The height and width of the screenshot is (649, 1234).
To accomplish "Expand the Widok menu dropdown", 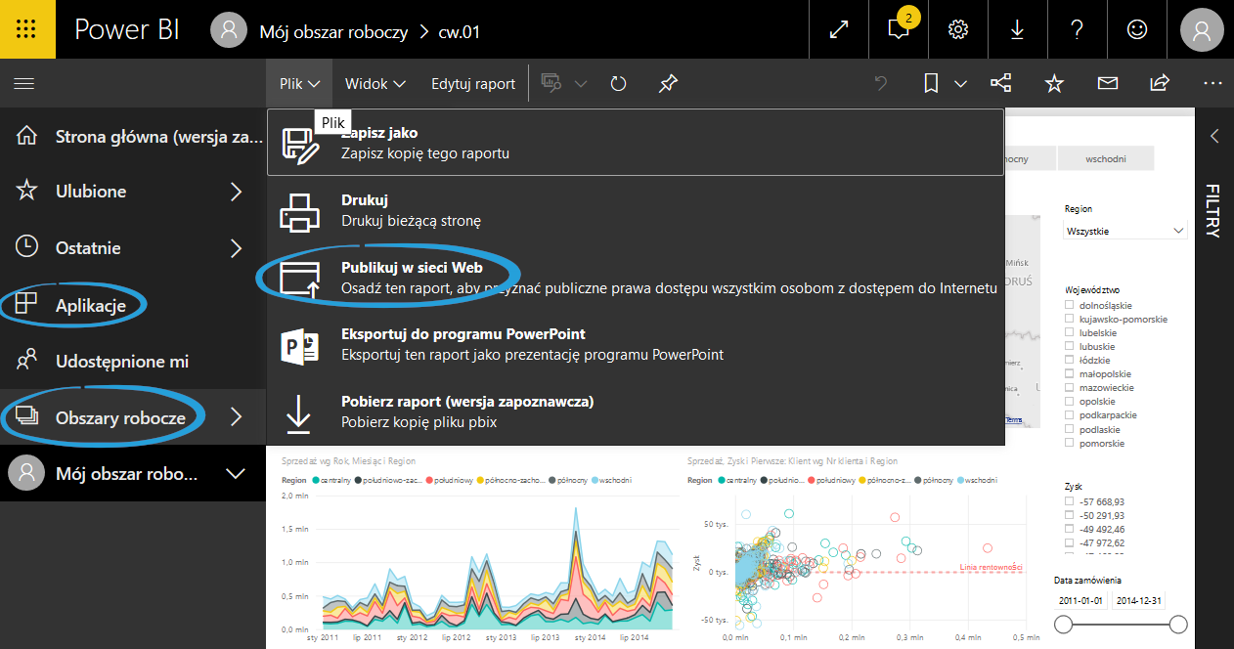I will [x=375, y=84].
